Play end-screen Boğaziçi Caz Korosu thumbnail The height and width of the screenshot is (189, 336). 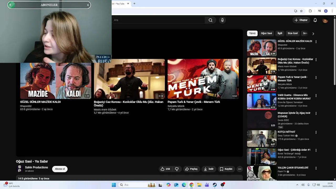click(x=129, y=79)
